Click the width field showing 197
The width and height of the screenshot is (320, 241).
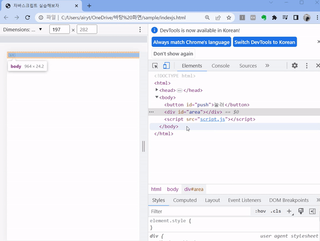click(59, 29)
